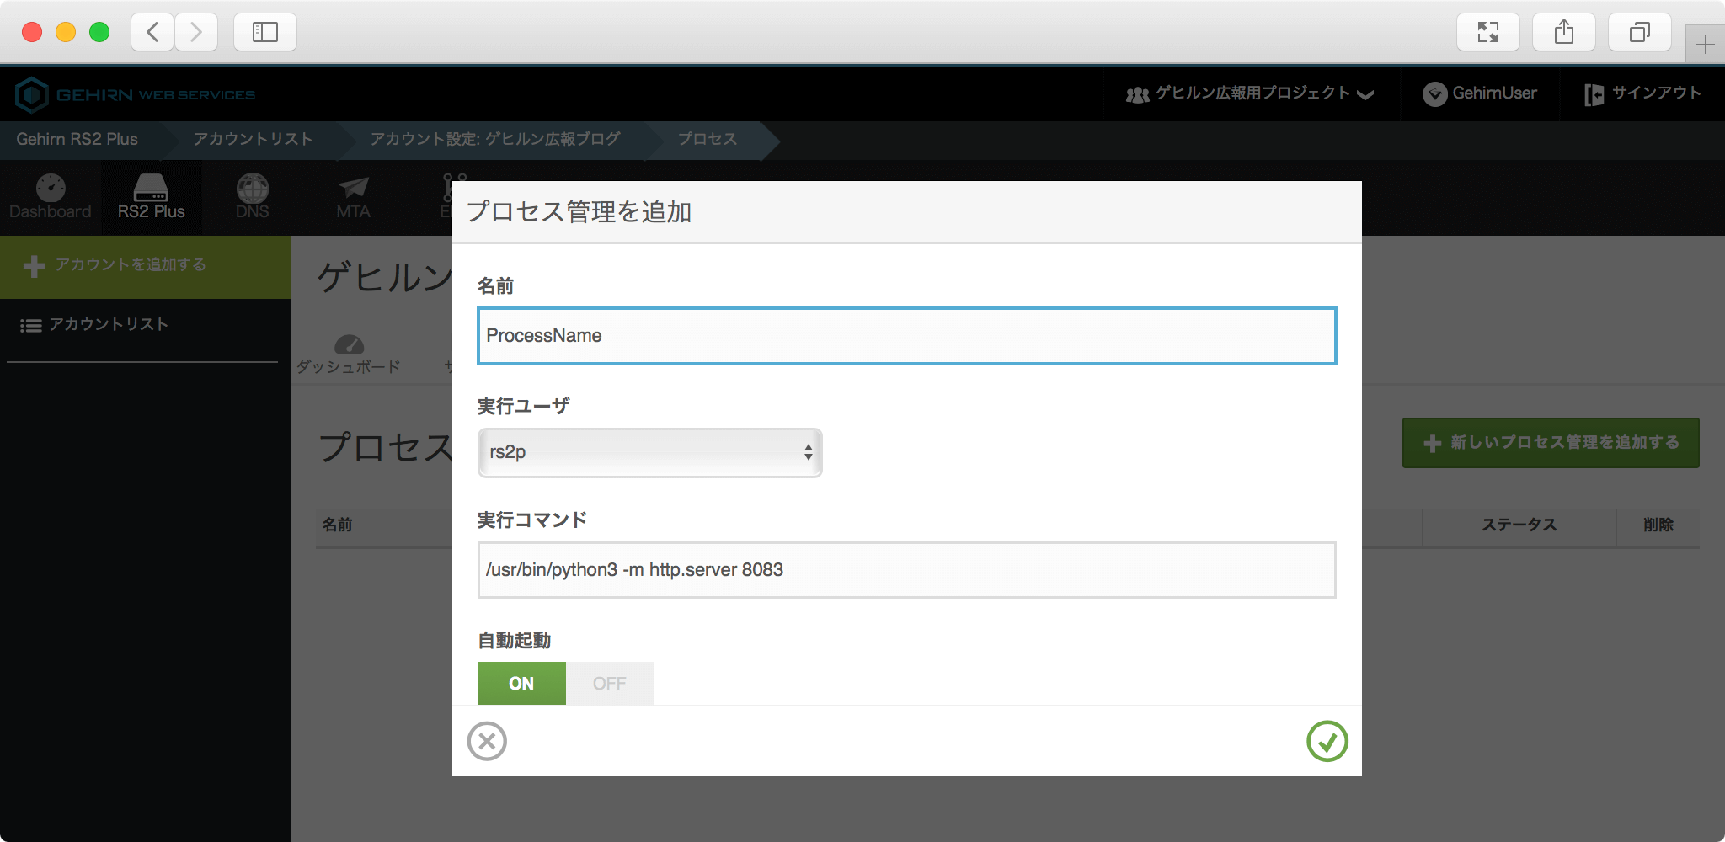Switch 自動起動 toggle to ON
Screen dimensions: 1725x842
point(521,683)
